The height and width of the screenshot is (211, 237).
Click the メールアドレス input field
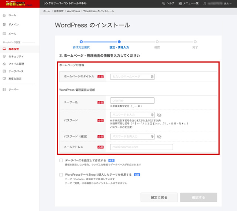click(x=141, y=147)
